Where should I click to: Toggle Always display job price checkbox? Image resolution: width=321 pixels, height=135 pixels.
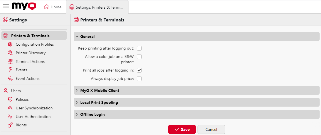pyautogui.click(x=139, y=79)
